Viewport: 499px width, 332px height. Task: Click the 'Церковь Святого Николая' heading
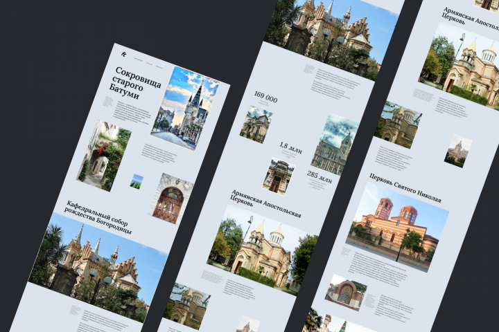(405, 187)
